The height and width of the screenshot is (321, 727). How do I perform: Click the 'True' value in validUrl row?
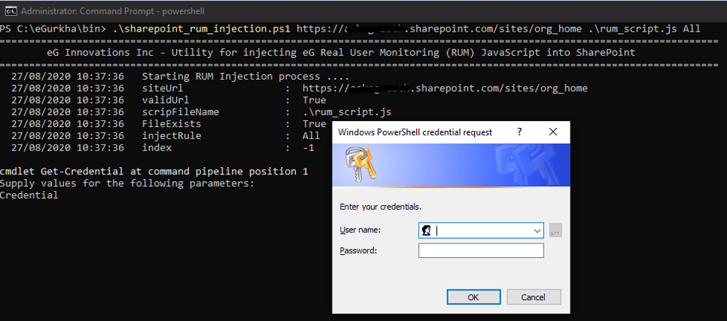coord(315,100)
